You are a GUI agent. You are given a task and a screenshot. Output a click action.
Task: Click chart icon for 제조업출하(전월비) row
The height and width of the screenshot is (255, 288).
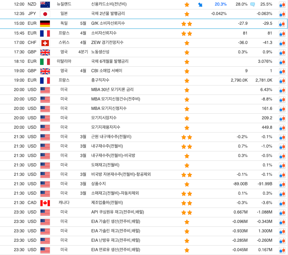coord(282,203)
